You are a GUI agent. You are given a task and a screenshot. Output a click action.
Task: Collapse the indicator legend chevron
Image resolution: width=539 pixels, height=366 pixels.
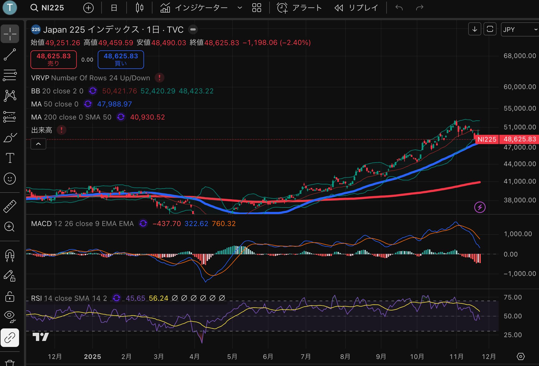pos(38,144)
